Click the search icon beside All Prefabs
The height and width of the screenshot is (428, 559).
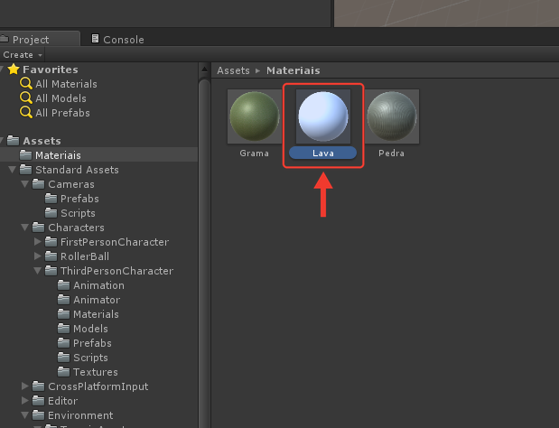coord(26,113)
